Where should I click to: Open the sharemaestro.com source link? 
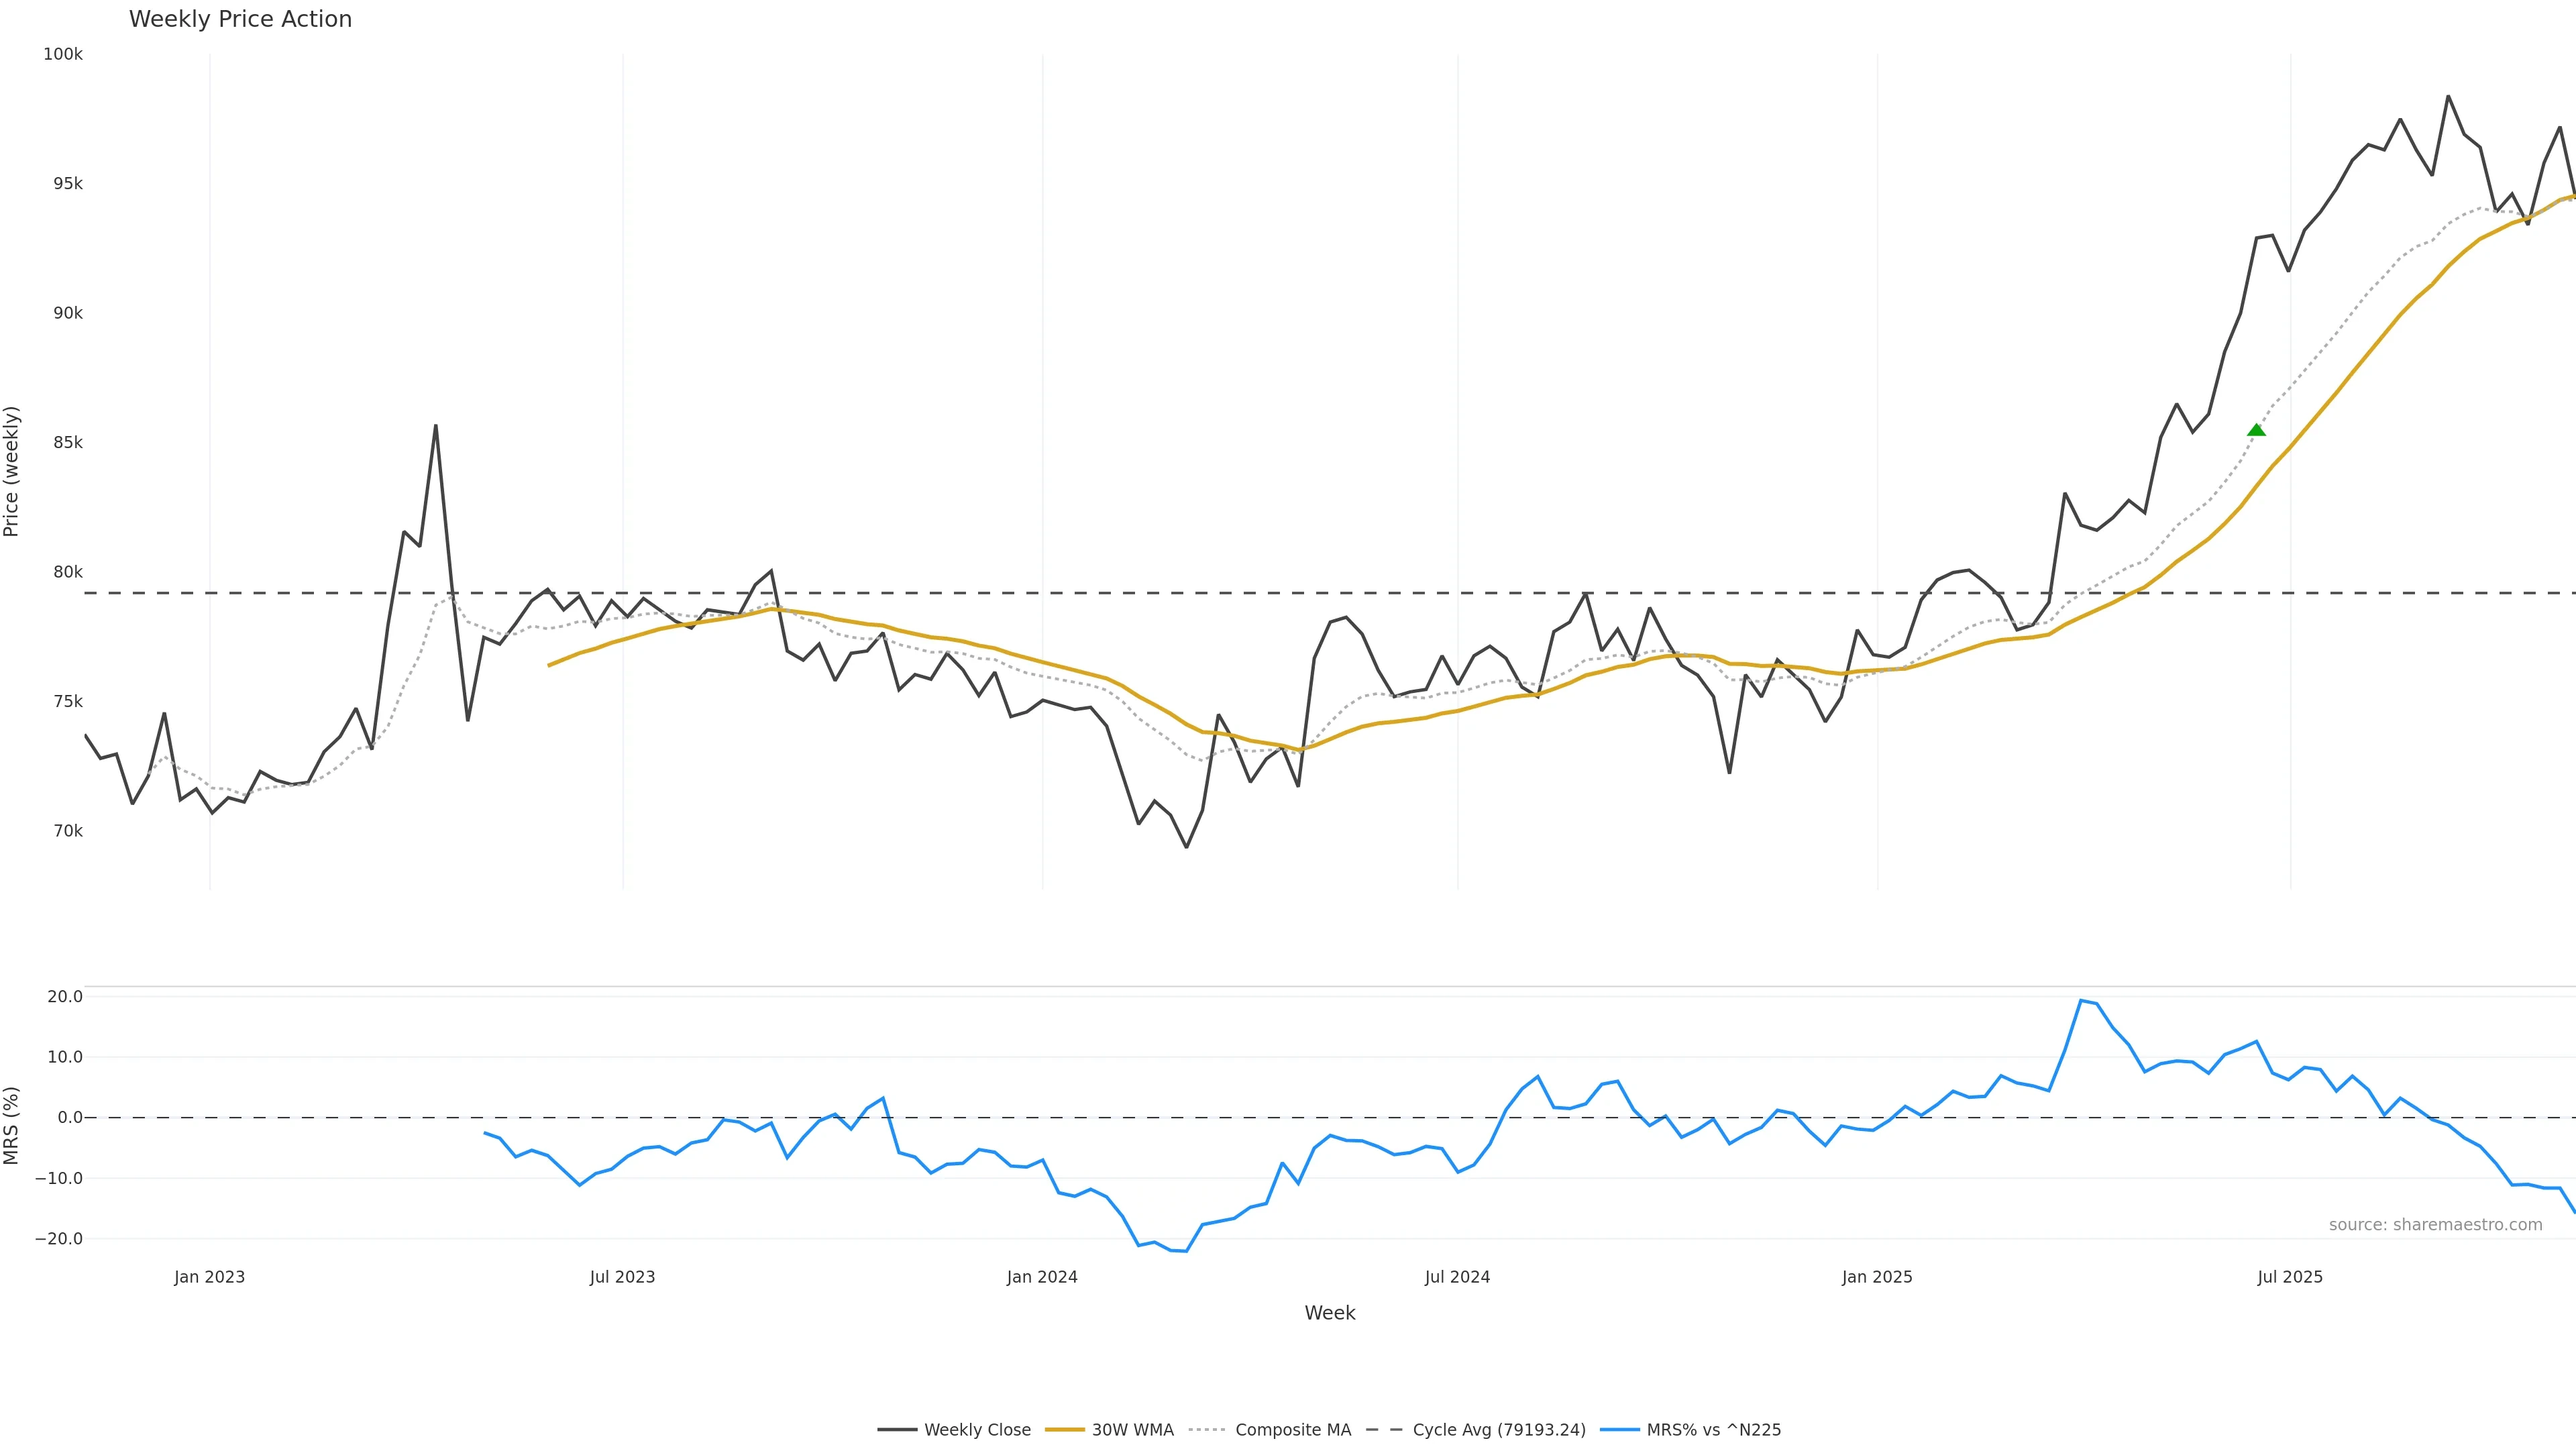point(2434,1225)
